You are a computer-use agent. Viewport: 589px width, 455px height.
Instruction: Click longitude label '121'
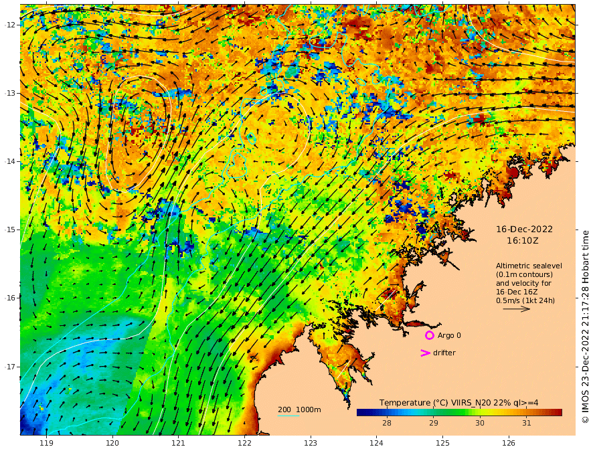pyautogui.click(x=179, y=444)
